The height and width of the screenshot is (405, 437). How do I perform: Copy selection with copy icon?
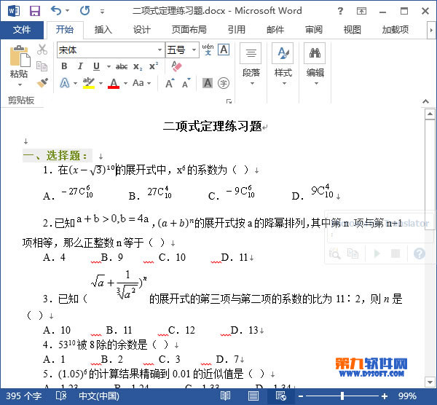tap(42, 66)
